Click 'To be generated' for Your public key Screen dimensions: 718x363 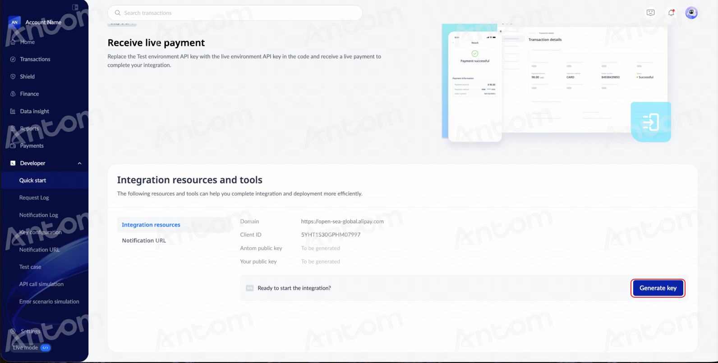point(320,262)
